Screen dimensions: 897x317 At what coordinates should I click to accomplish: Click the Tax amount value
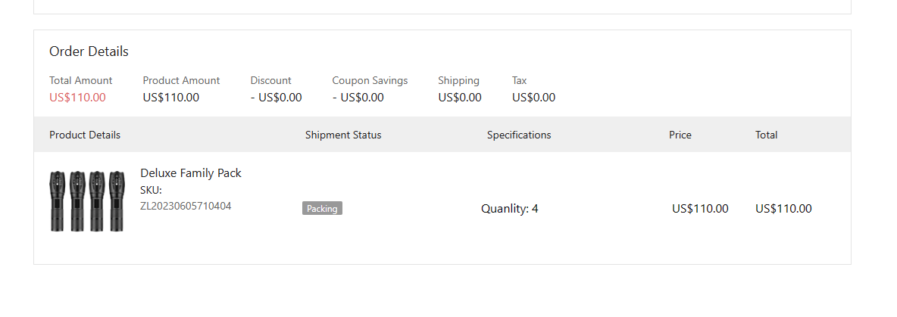pyautogui.click(x=533, y=98)
